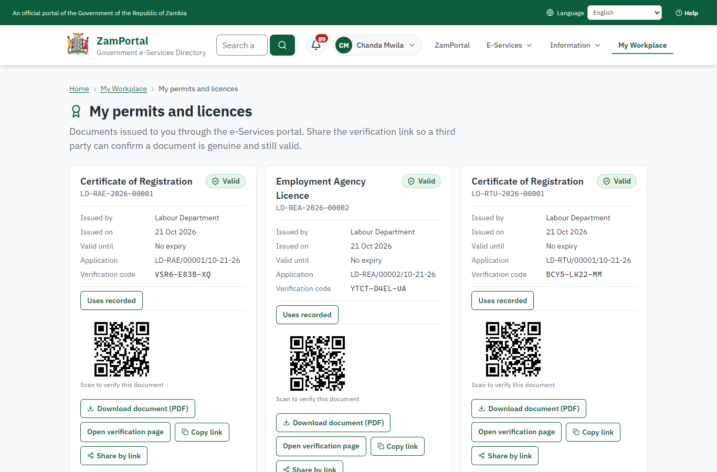The image size is (717, 472).
Task: Click application number LD-RAE/00001/10-21-26
Action: (x=197, y=260)
